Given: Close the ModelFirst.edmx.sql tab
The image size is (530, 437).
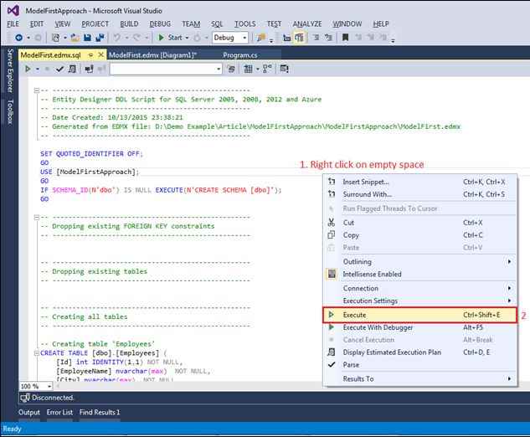Looking at the screenshot, I should tap(101, 54).
